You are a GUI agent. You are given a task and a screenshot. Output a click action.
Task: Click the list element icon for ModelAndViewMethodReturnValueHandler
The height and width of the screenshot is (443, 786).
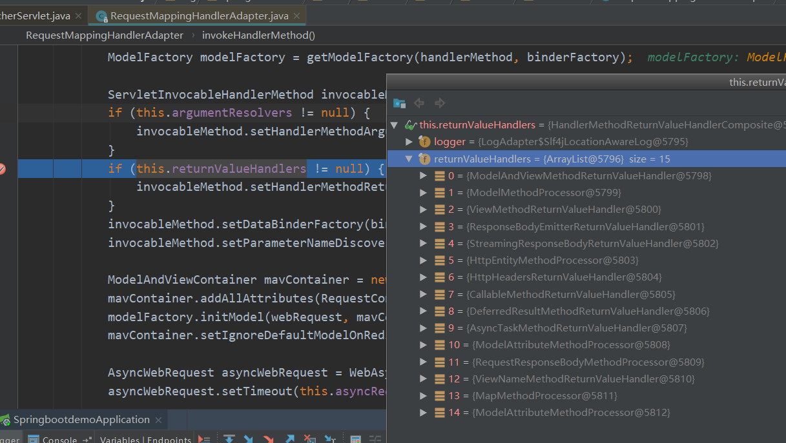[440, 175]
